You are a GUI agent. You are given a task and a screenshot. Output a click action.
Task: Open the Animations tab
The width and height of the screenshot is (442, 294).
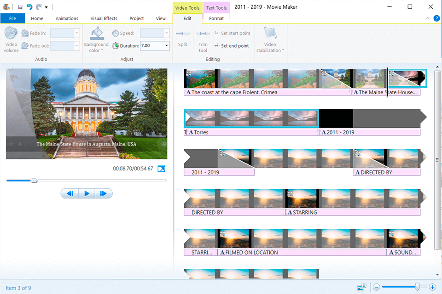tap(67, 18)
